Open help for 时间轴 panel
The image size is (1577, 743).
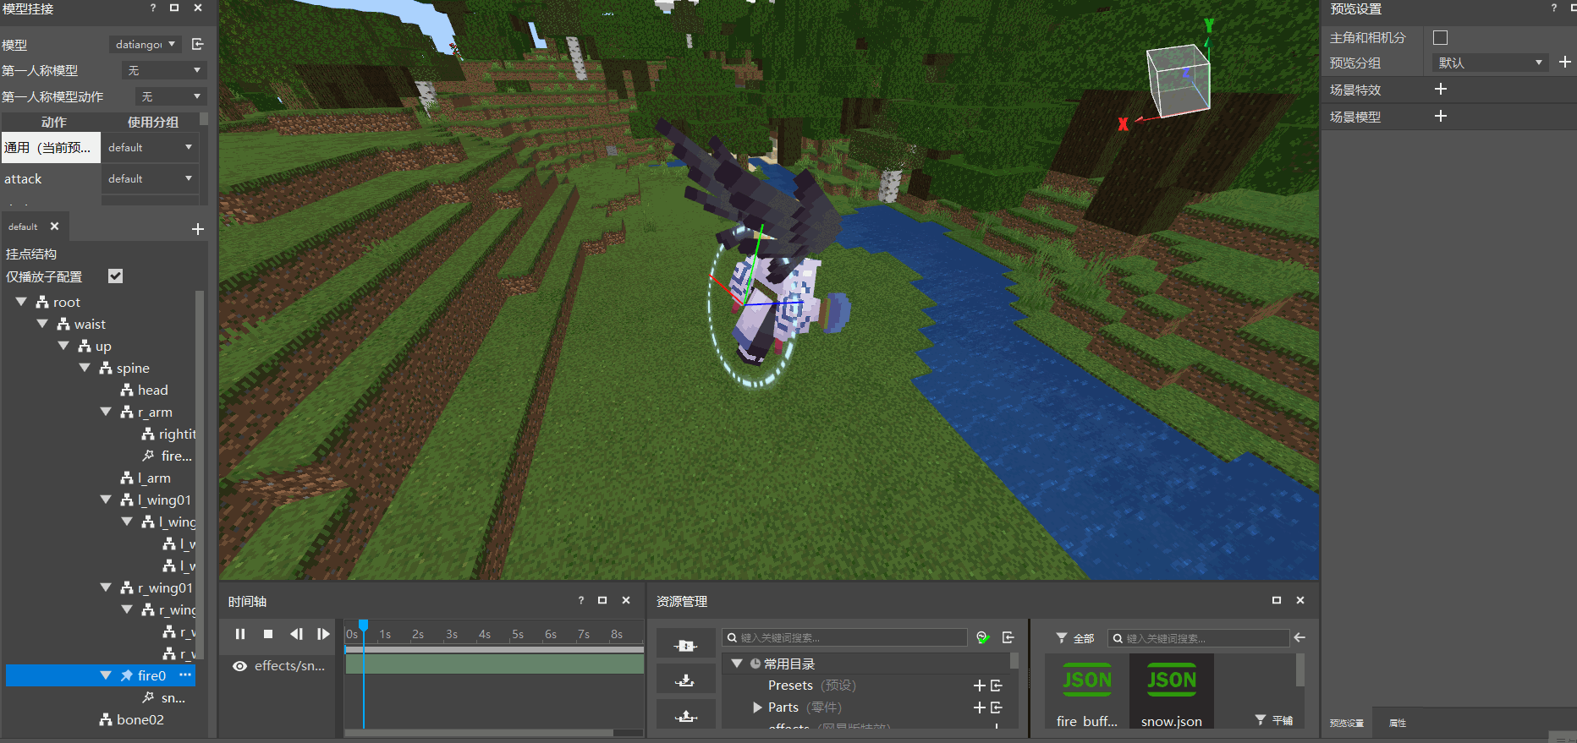[x=581, y=600]
